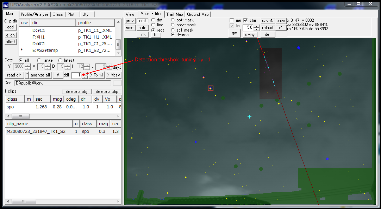
Task: Click the delete a clip button
Action: 107,92
